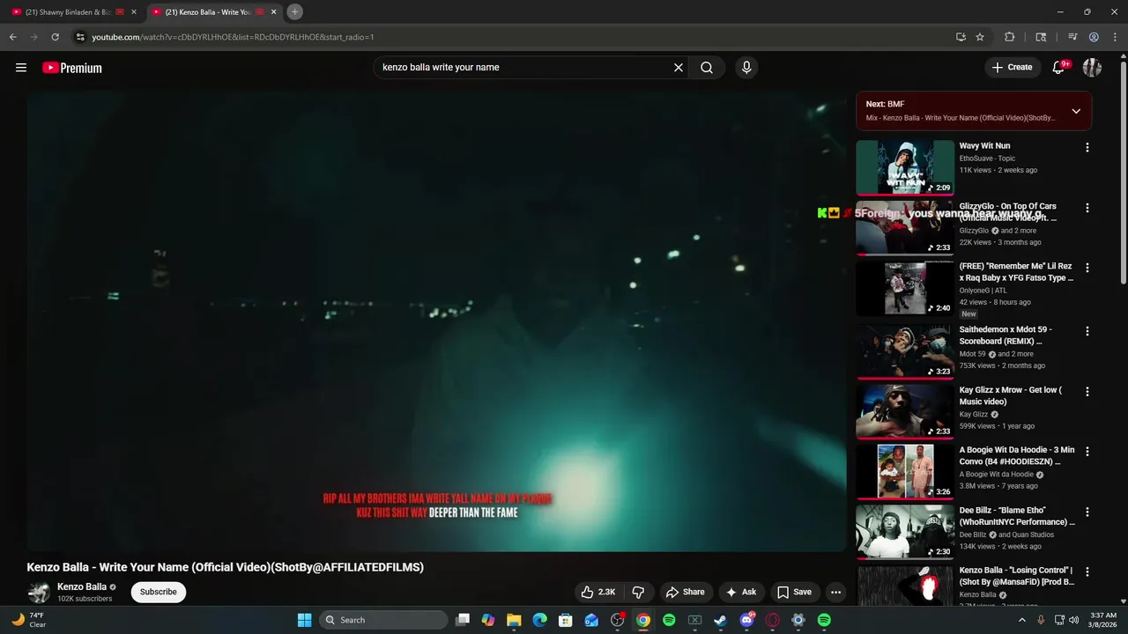Open more actions ellipsis below video
1128x634 pixels.
pyautogui.click(x=835, y=592)
